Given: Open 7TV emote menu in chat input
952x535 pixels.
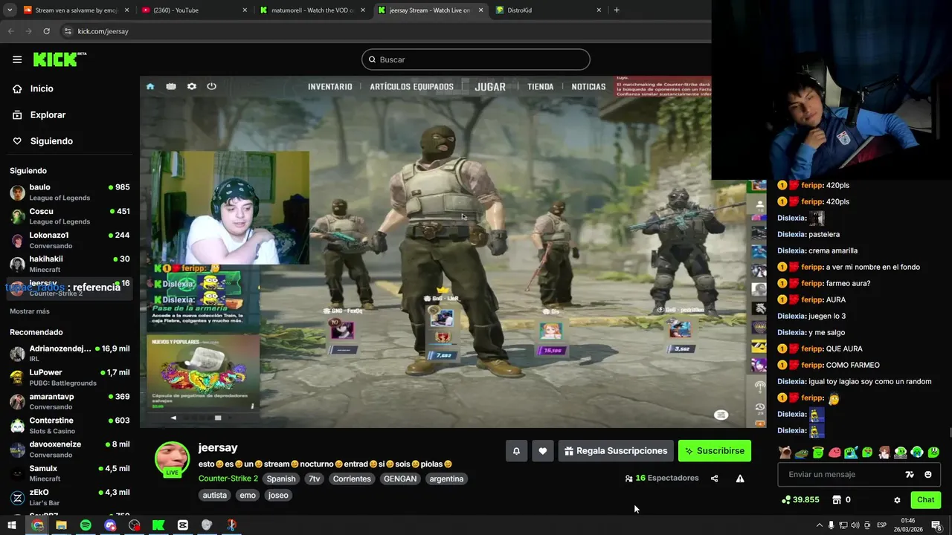Looking at the screenshot, I should 910,475.
